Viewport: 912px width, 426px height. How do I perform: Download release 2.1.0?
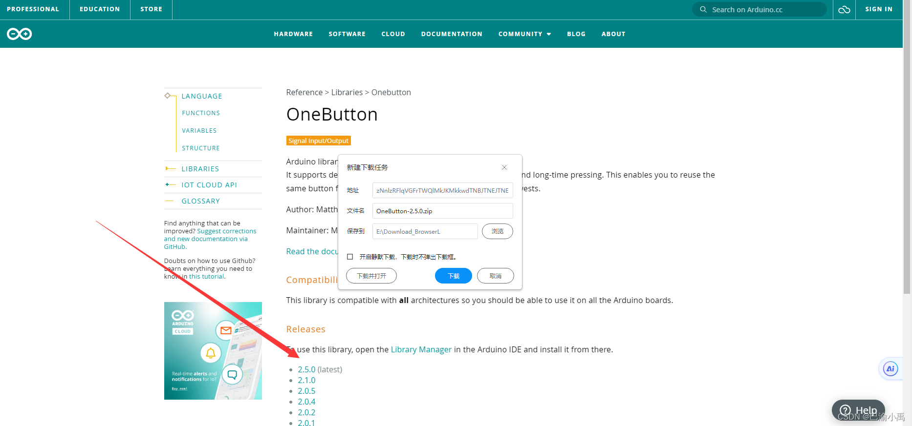coord(307,380)
